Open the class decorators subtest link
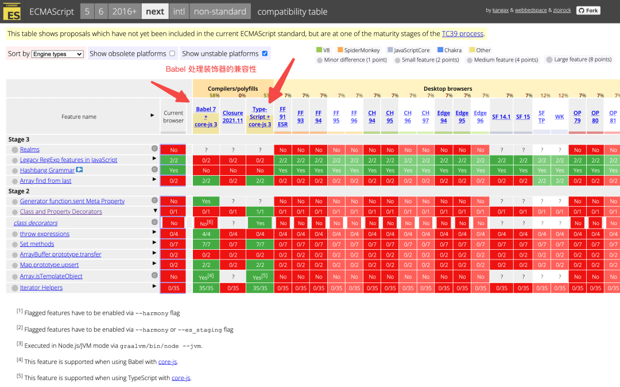The height and width of the screenshot is (387, 620). click(36, 223)
